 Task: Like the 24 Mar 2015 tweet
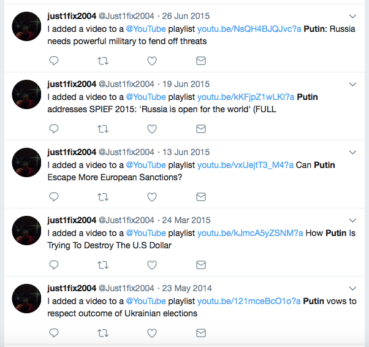152,265
